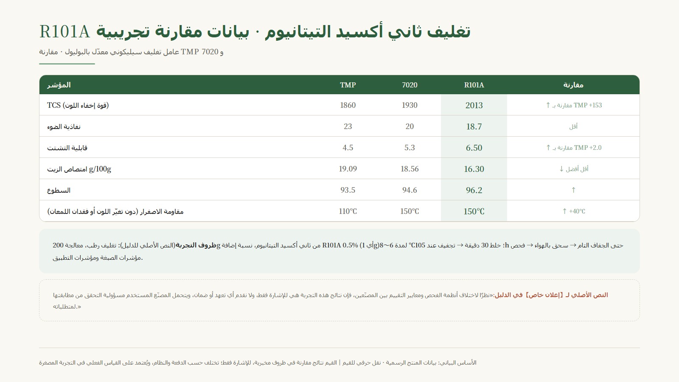The image size is (679, 382).
Task: Click the R101A value 96.2
Action: point(474,190)
